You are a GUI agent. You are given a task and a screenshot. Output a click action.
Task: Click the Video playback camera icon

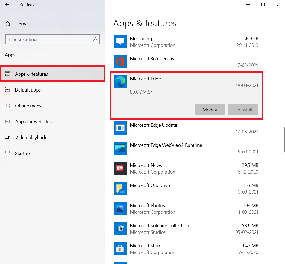pos(7,137)
